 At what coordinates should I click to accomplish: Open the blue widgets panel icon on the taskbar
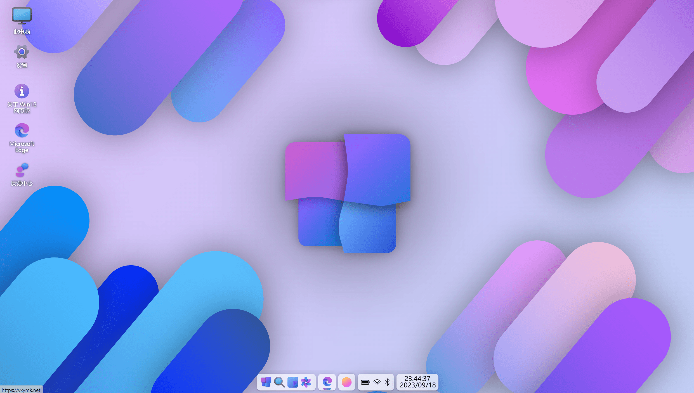pyautogui.click(x=292, y=382)
